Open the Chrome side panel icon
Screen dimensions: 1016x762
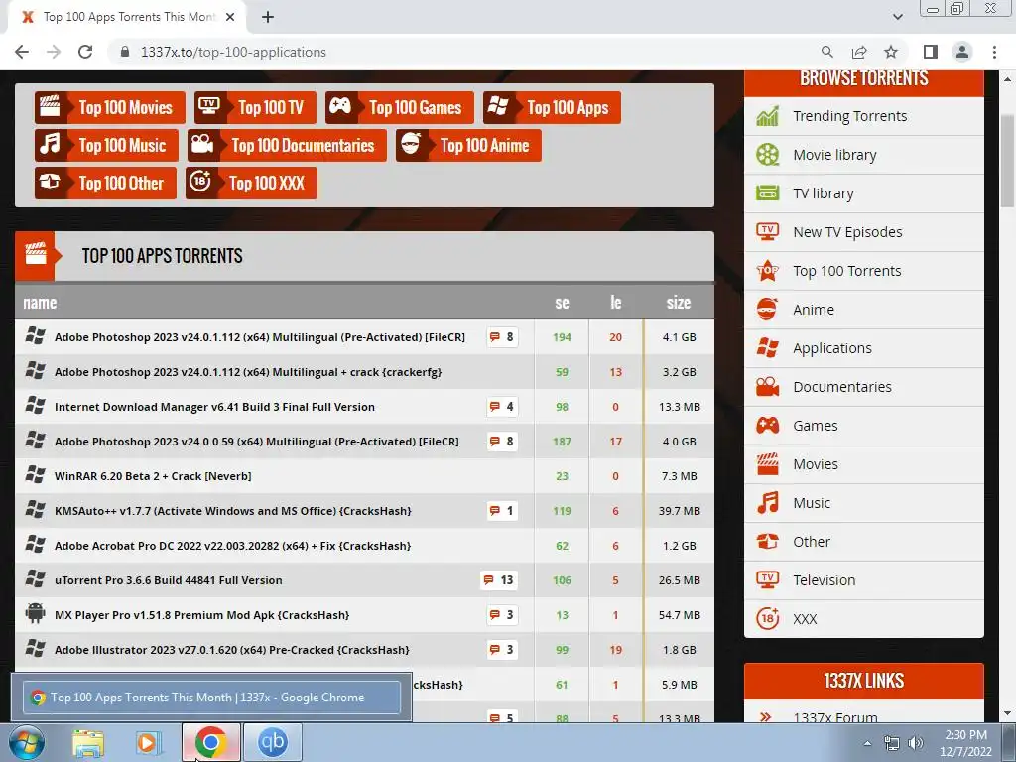(x=931, y=52)
